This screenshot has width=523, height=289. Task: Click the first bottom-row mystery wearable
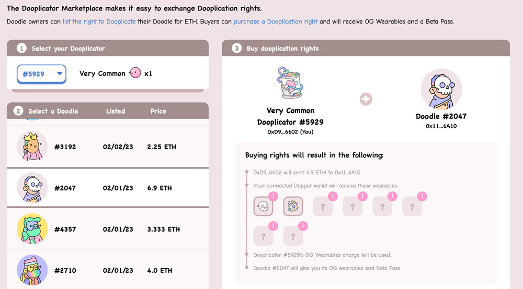pos(263,236)
